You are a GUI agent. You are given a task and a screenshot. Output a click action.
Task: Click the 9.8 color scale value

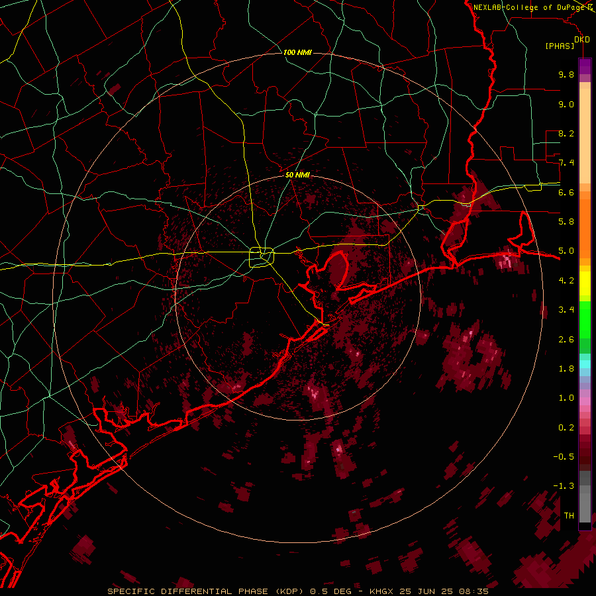[x=566, y=74]
